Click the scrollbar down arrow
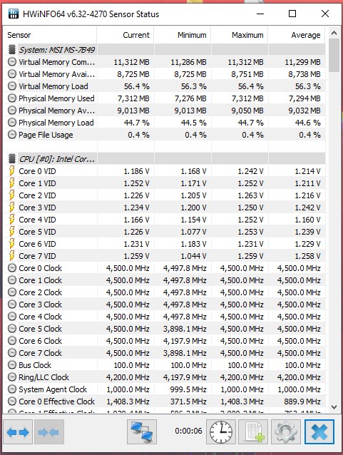The image size is (343, 455). [x=334, y=407]
